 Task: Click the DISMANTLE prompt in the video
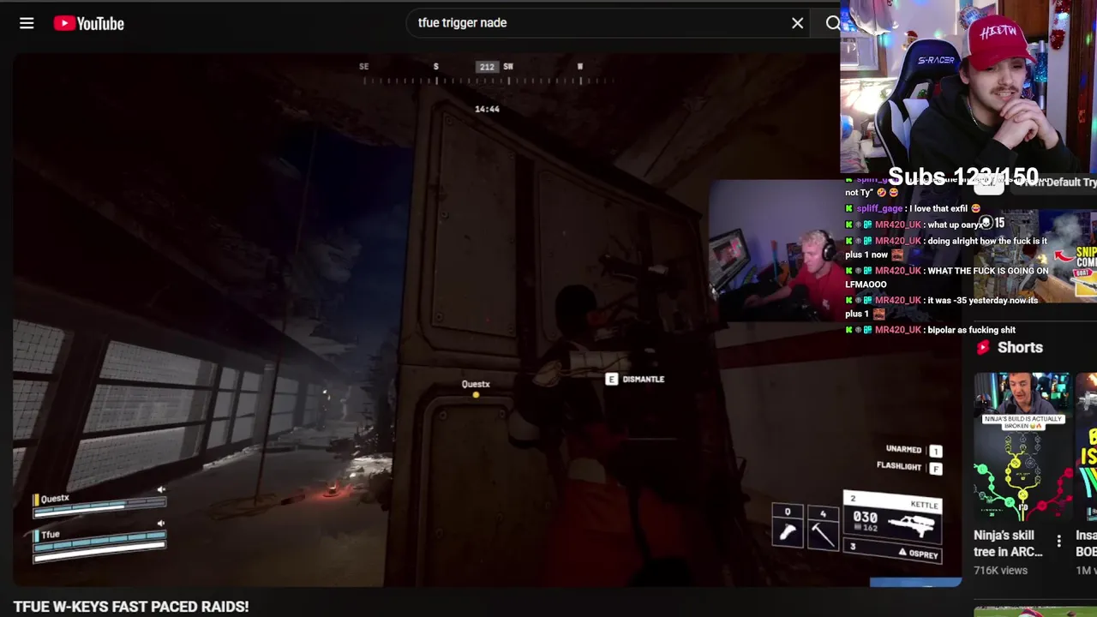[x=635, y=379]
